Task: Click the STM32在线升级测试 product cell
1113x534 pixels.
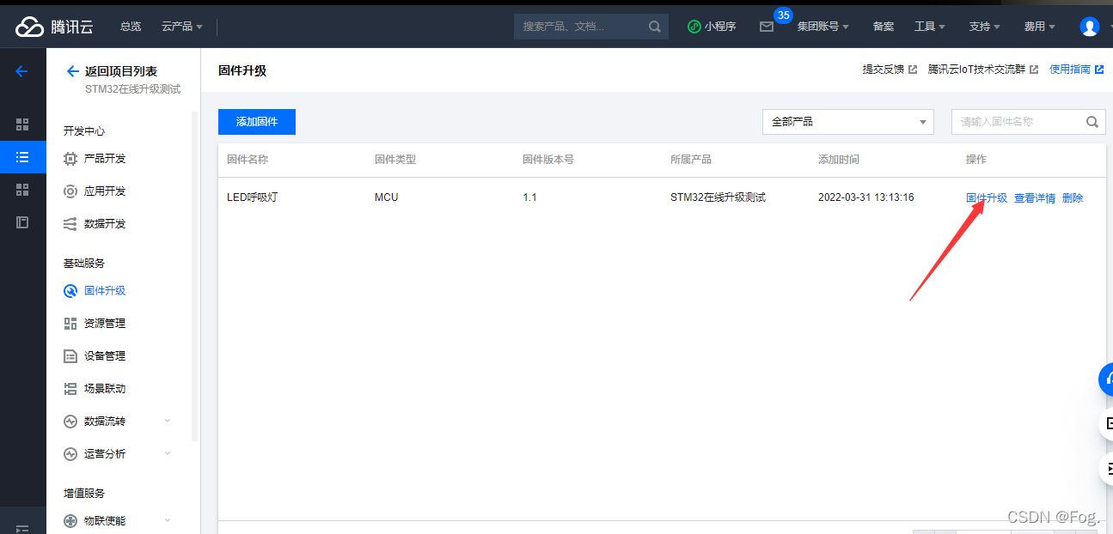Action: (x=718, y=197)
